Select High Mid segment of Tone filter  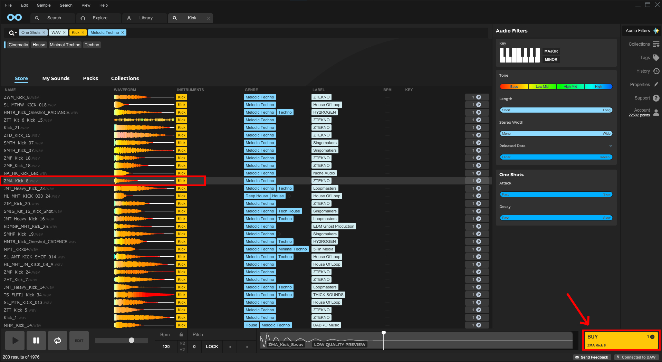click(x=570, y=87)
